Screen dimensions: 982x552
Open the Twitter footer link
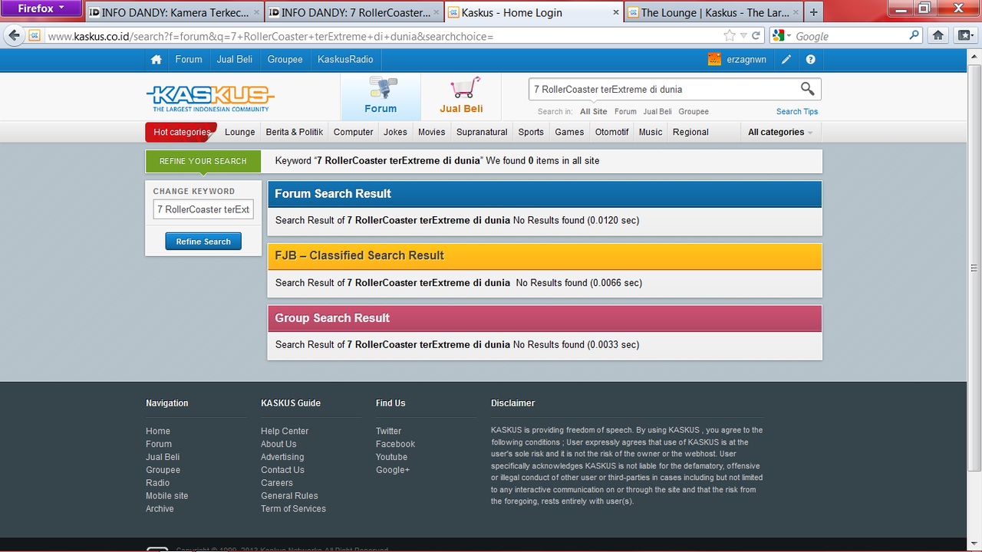click(388, 431)
